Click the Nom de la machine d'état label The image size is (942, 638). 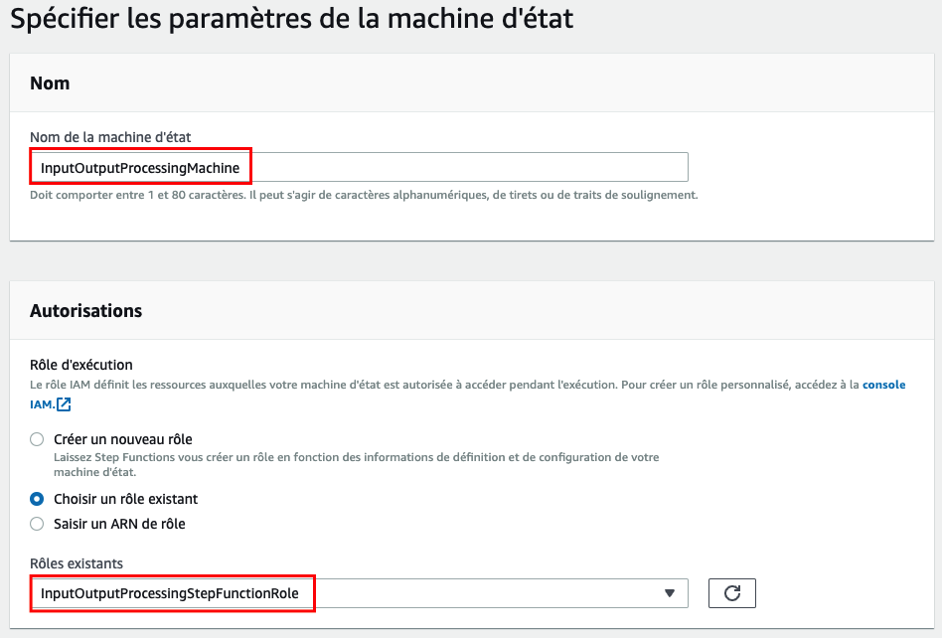click(110, 137)
